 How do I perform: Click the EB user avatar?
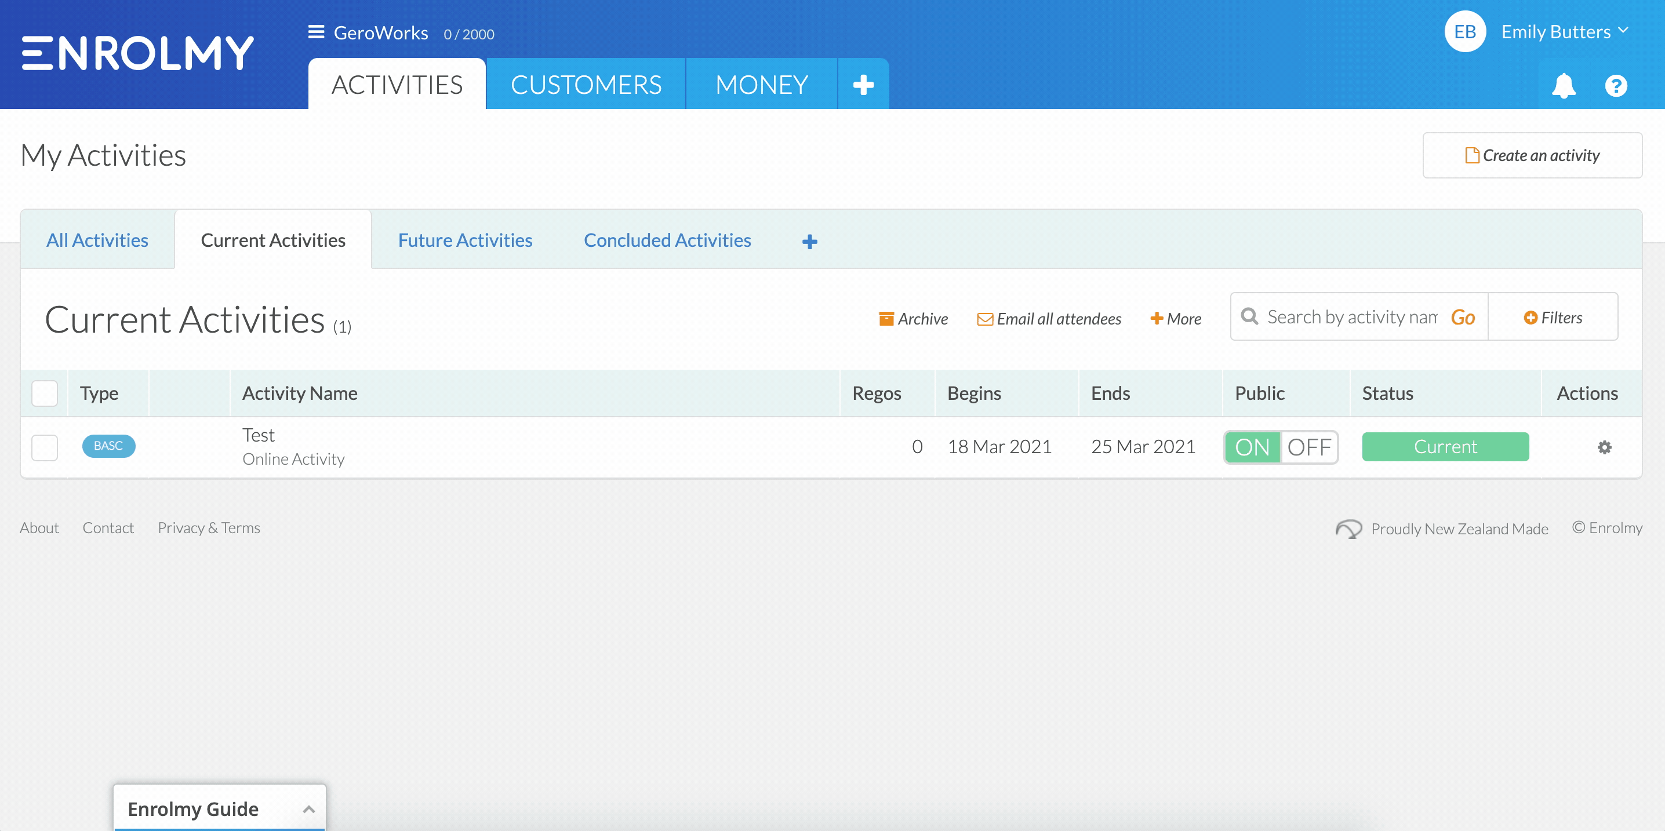[1465, 32]
